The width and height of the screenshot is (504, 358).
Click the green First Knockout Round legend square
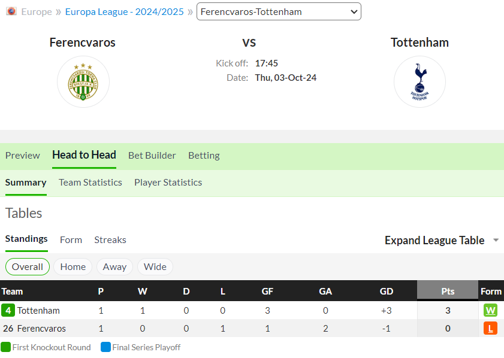click(5, 347)
